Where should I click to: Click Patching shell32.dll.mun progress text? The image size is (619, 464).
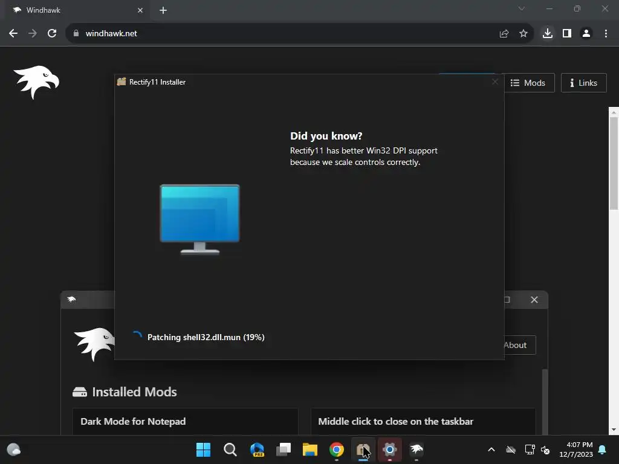coord(206,337)
